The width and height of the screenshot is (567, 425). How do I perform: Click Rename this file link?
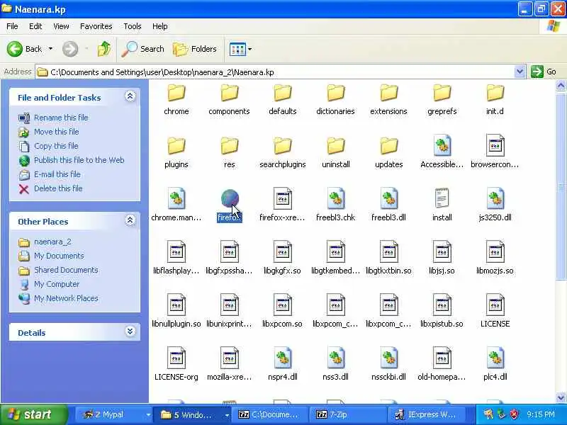(61, 118)
